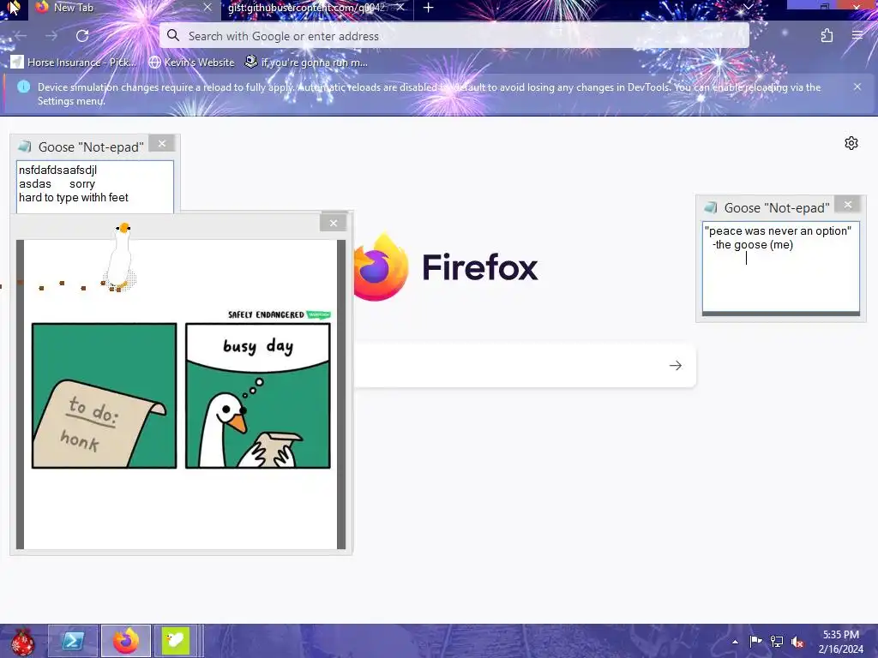Click the "busy day" comic panel
This screenshot has height=658, width=878.
click(x=258, y=396)
